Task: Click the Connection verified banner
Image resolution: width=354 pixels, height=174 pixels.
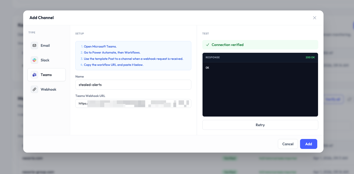Action: click(260, 45)
